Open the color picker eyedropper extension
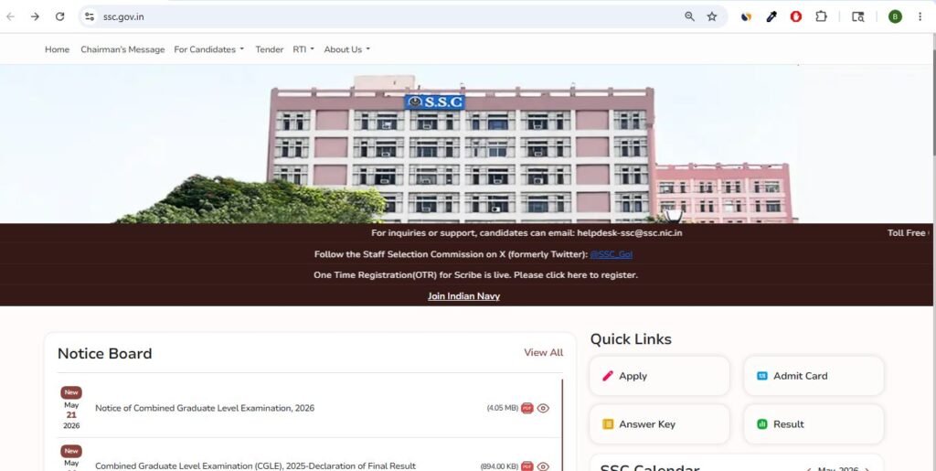 (771, 16)
